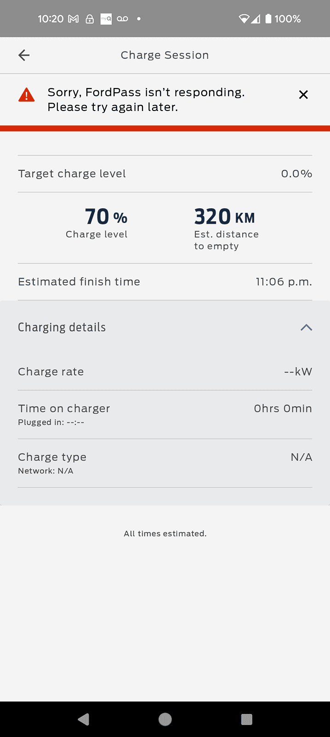Open recent apps via the square button
Viewport: 330px width, 737px height.
click(x=247, y=719)
